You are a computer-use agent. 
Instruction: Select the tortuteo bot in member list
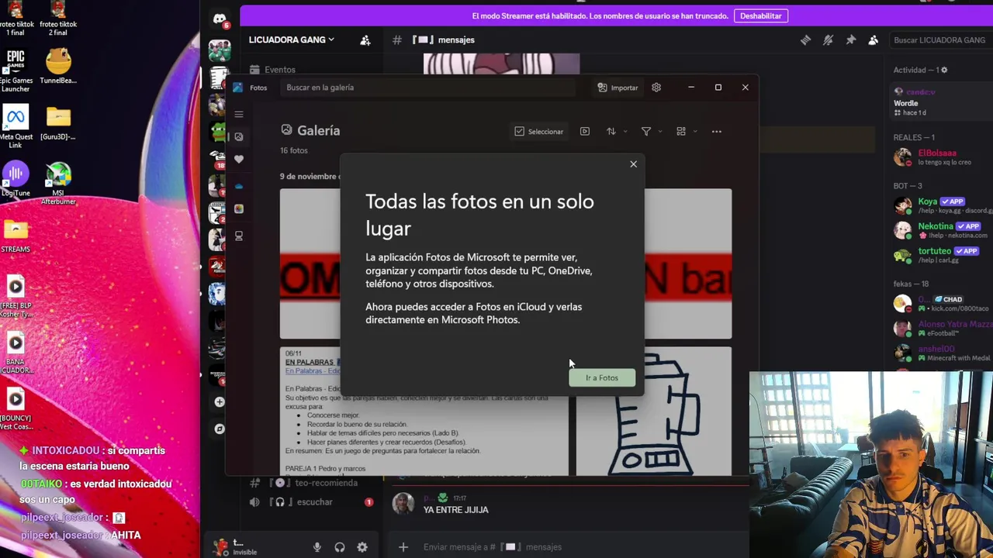click(941, 255)
